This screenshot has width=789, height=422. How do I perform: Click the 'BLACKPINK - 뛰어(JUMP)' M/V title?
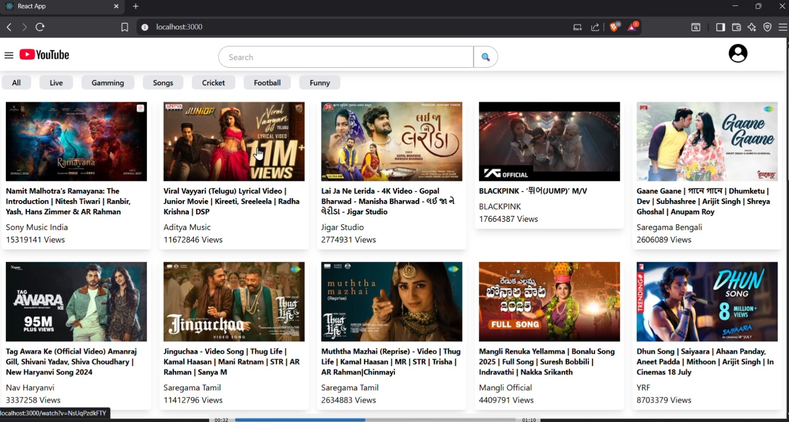point(533,191)
